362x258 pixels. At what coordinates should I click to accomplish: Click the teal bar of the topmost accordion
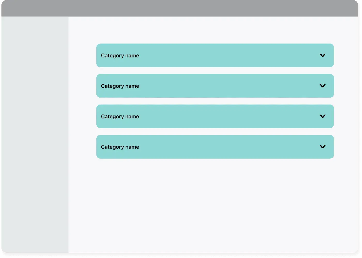[215, 55]
